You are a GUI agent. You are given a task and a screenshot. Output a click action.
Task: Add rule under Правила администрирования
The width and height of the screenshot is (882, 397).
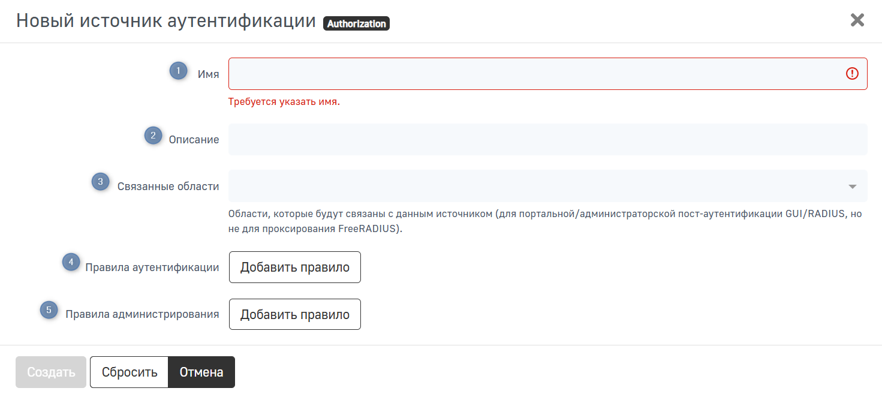[294, 314]
